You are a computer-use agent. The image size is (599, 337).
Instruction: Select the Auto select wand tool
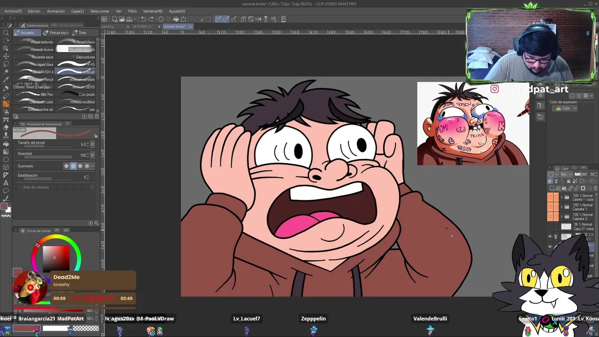pos(6,72)
